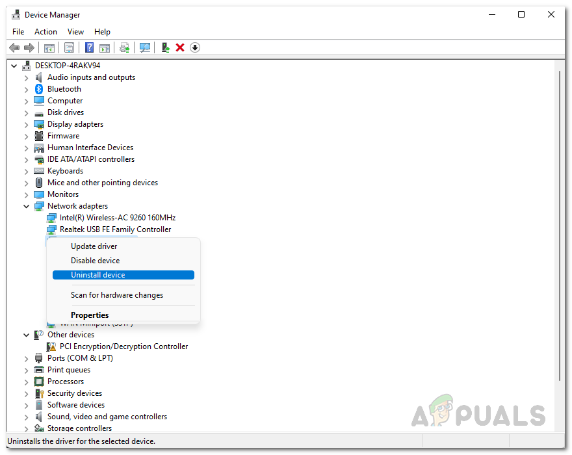This screenshot has height=455, width=572.
Task: Click the Bluetooth category icon
Action: tap(38, 89)
